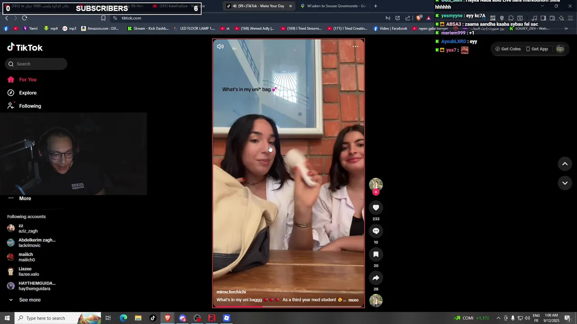The width and height of the screenshot is (577, 324).
Task: Show hidden system tray icons
Action: point(498,318)
